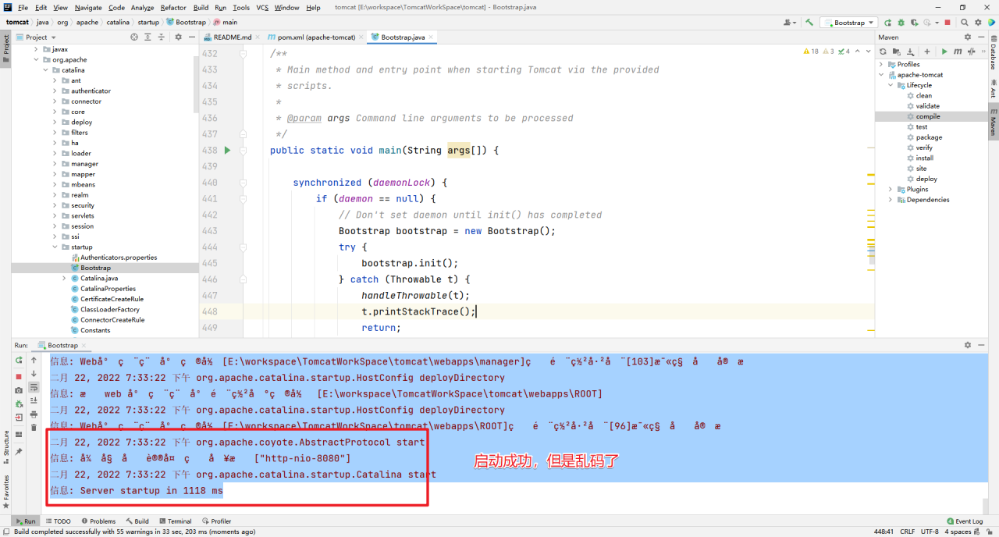Collapse the Lifecycle node in Maven
The height and width of the screenshot is (537, 999).
pos(891,85)
